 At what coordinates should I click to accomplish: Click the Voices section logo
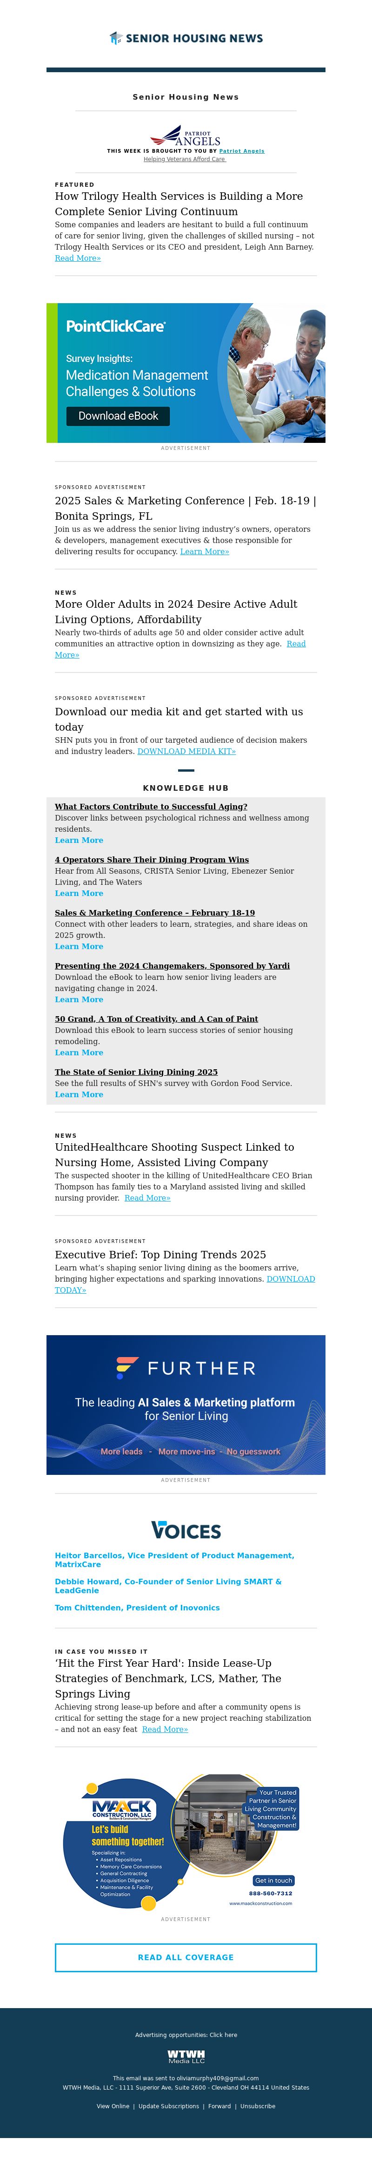tap(186, 1529)
